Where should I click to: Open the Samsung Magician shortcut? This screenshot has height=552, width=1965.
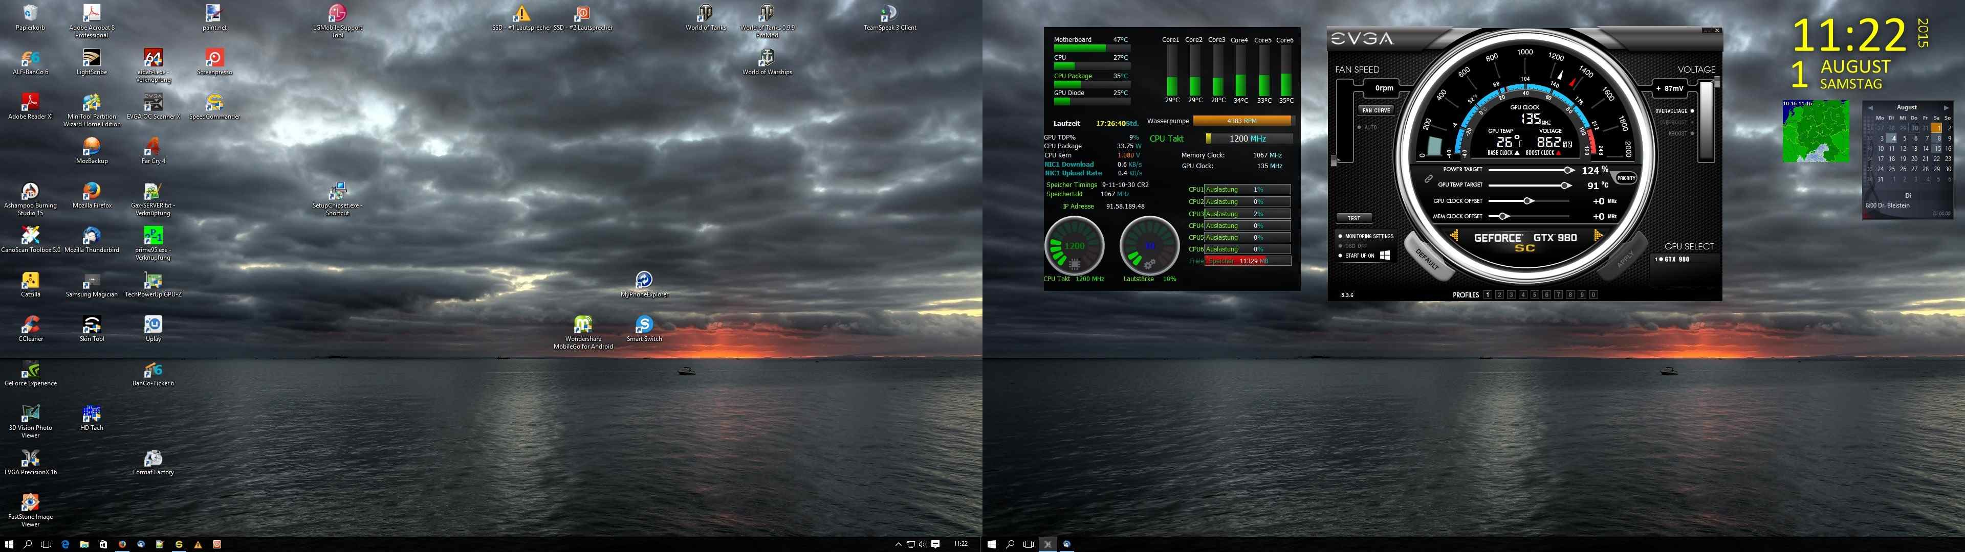[x=92, y=281]
